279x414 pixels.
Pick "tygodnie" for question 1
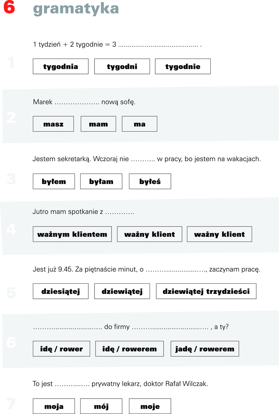point(183,66)
